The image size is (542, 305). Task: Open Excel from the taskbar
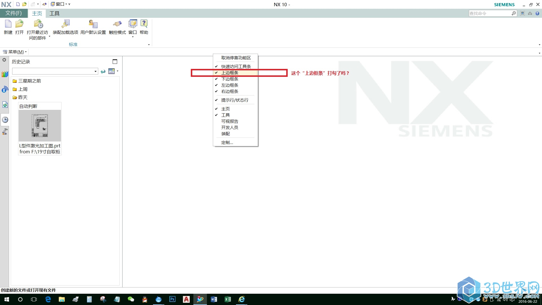click(x=228, y=299)
